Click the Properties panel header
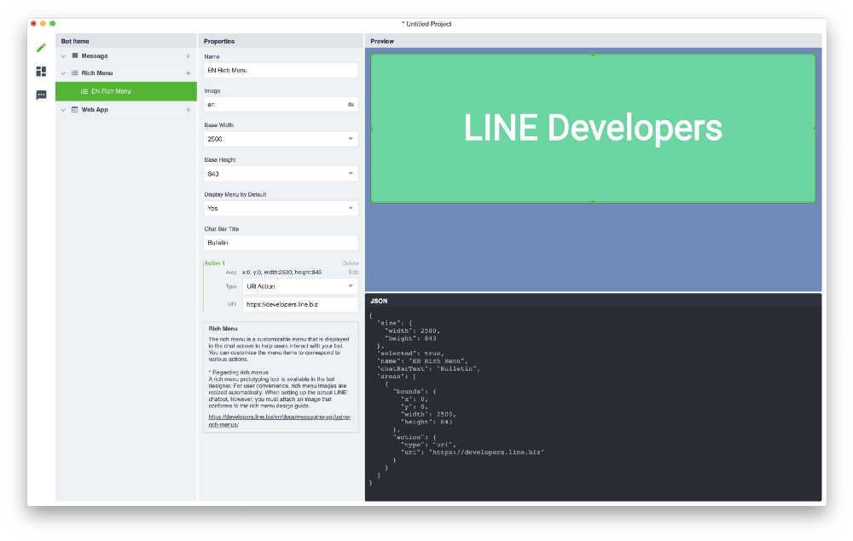The image size is (853, 541). coord(281,41)
